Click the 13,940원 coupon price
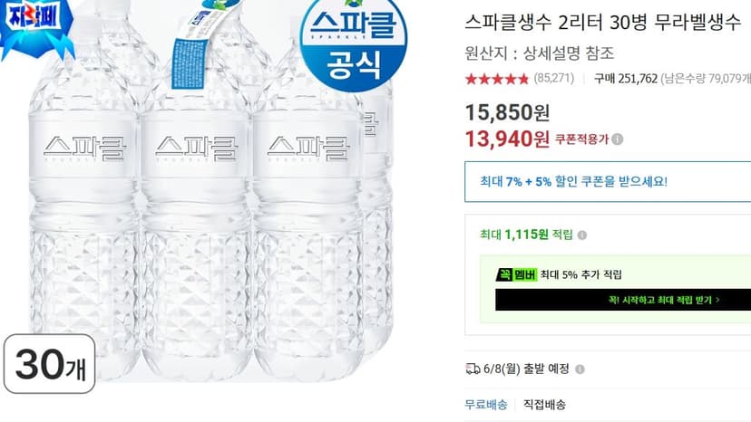 pos(507,139)
